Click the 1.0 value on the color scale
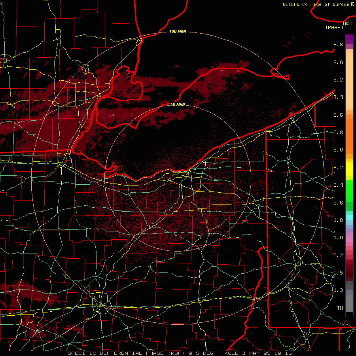 pos(338,238)
